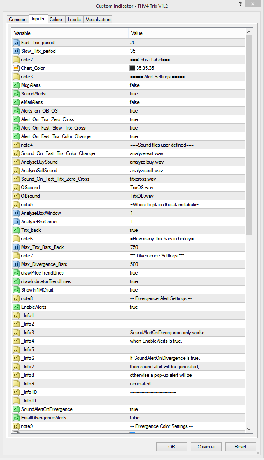264x460 pixels.
Task: Click the drawIndicatorTrendLines value true
Action: coord(134,281)
